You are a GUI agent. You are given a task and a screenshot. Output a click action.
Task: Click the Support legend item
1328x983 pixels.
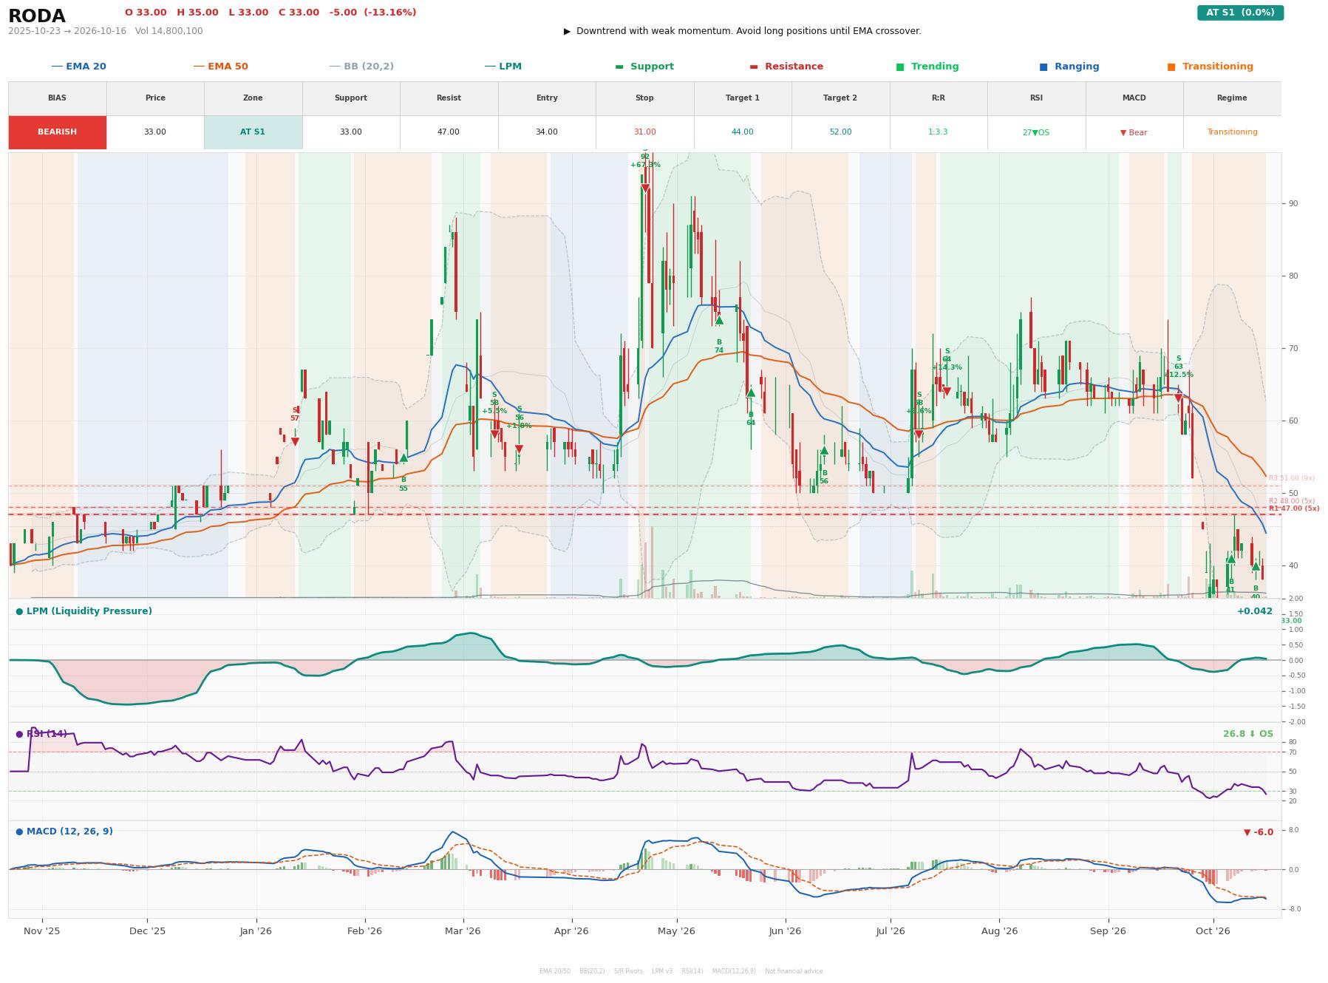point(644,67)
